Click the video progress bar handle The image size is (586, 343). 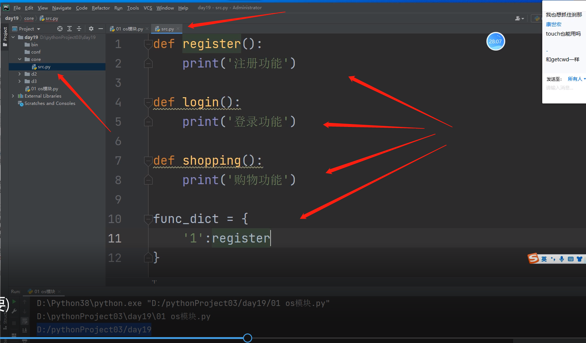[248, 338]
